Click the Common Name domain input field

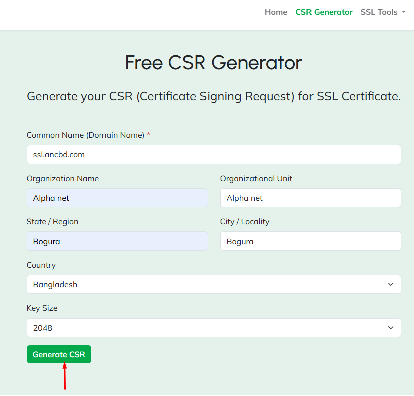coord(214,154)
